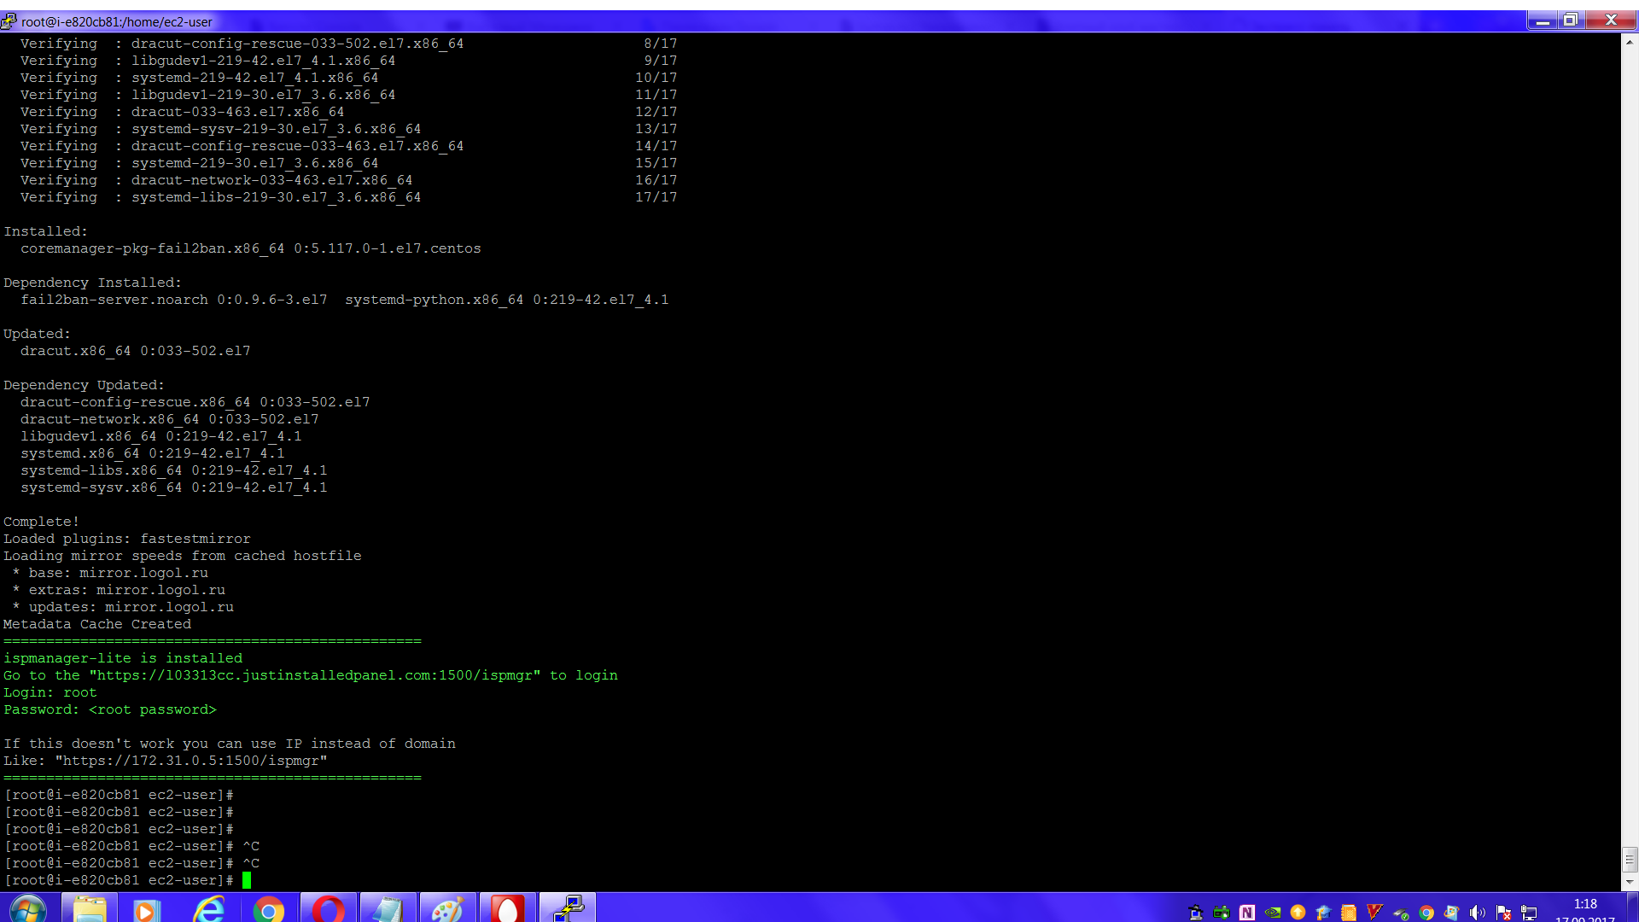Viewport: 1639px width, 922px height.
Task: Open the Paint taskbar button
Action: click(x=447, y=908)
